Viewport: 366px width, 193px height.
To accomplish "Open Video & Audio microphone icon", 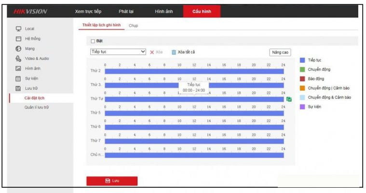I will pyautogui.click(x=19, y=58).
